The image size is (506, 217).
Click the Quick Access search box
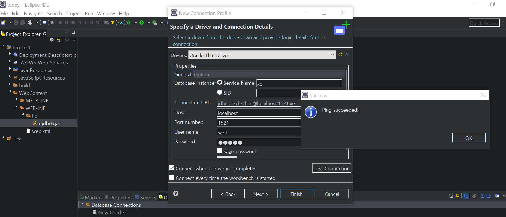click(x=484, y=23)
